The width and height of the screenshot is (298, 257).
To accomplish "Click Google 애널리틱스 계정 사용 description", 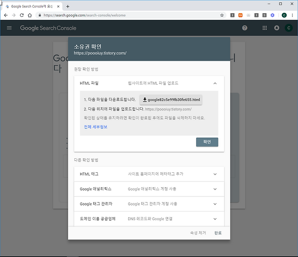I will [x=152, y=189].
